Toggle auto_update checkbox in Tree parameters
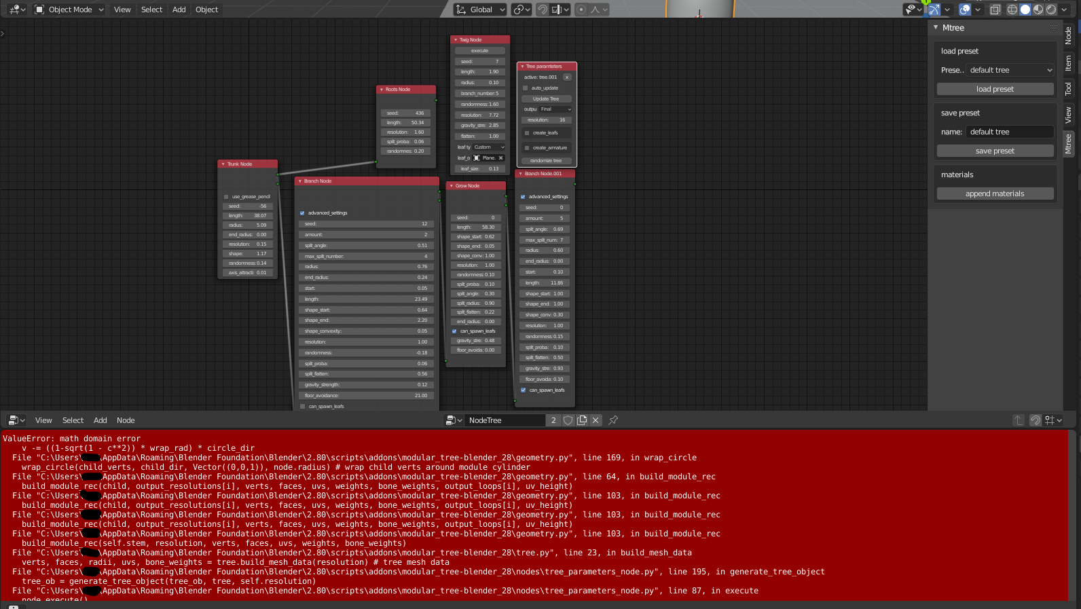 point(526,88)
